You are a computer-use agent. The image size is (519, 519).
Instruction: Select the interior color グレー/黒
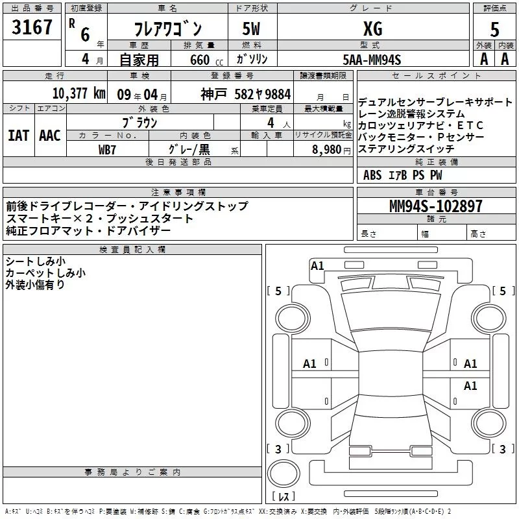(x=189, y=149)
